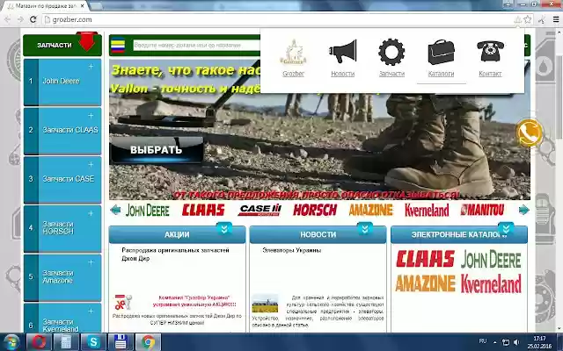The width and height of the screenshot is (563, 351).
Task: Open John Deere brand logo in carousel
Action: 147,210
